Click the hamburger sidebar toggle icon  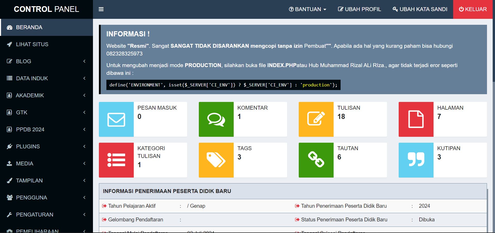tap(101, 9)
